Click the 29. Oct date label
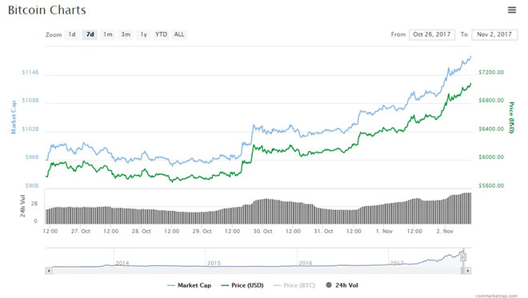Screen dimensions: 528x298 tap(202, 232)
